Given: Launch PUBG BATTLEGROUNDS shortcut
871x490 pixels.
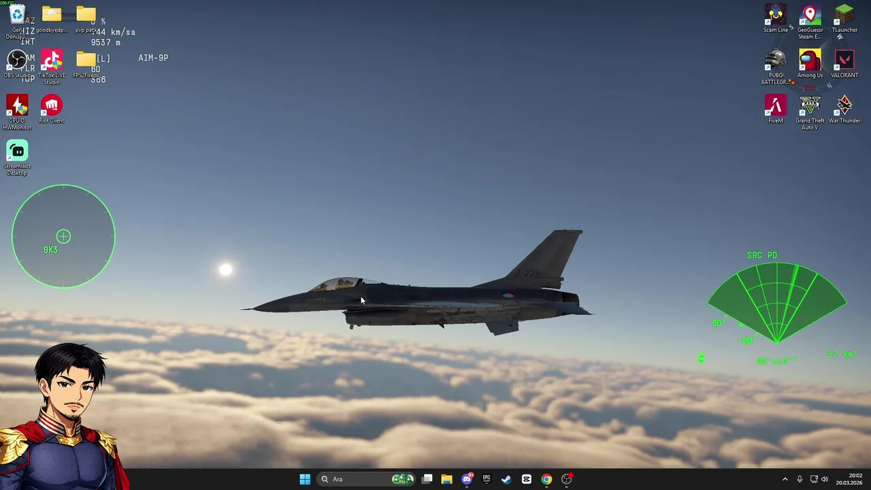Looking at the screenshot, I should (x=776, y=67).
